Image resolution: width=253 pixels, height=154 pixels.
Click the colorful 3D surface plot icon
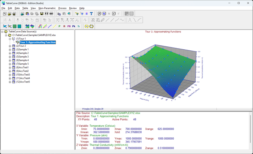32,26
